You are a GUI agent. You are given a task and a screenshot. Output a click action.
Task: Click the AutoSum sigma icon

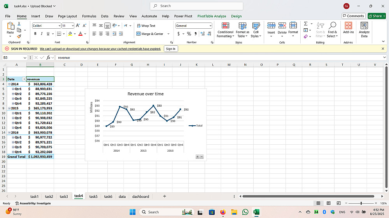306,24
